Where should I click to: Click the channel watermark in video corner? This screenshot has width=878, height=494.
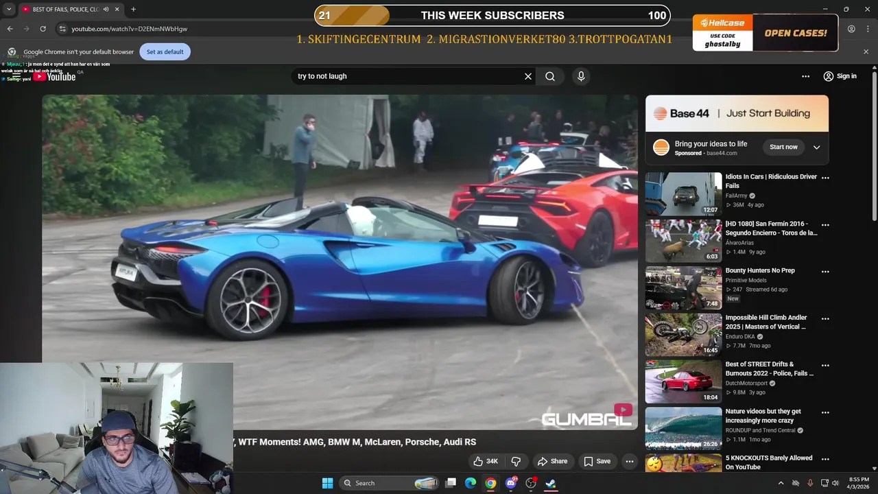tap(623, 410)
